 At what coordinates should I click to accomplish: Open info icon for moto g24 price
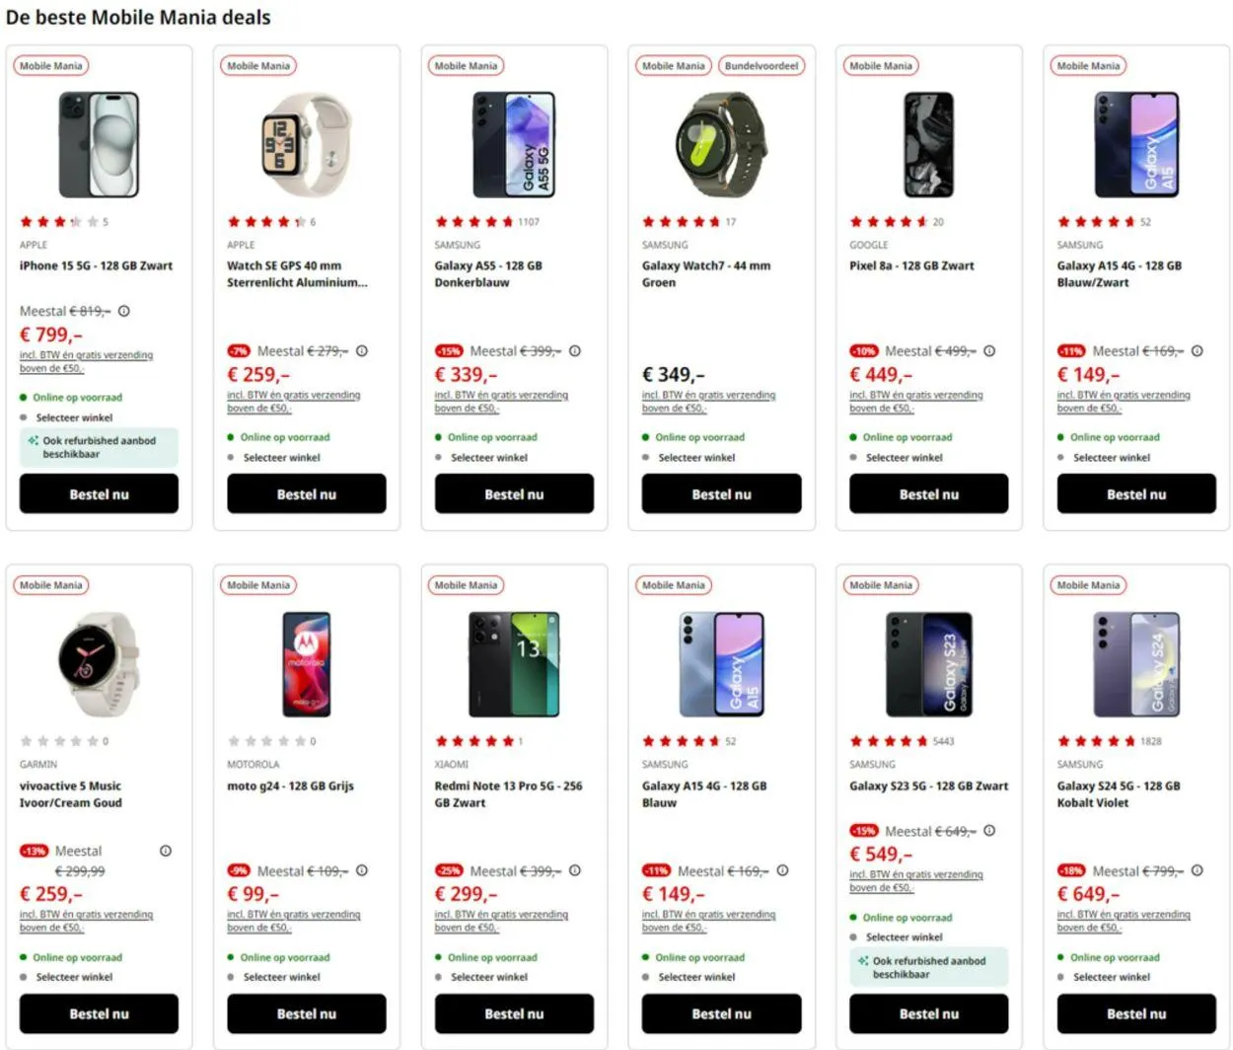point(362,870)
